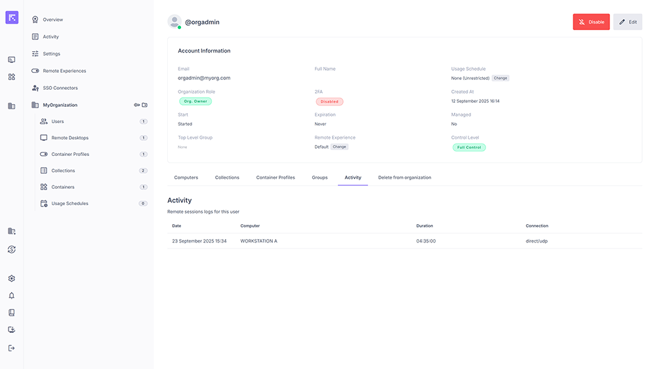The image size is (656, 369).
Task: Switch to the Computers tab
Action: [186, 178]
